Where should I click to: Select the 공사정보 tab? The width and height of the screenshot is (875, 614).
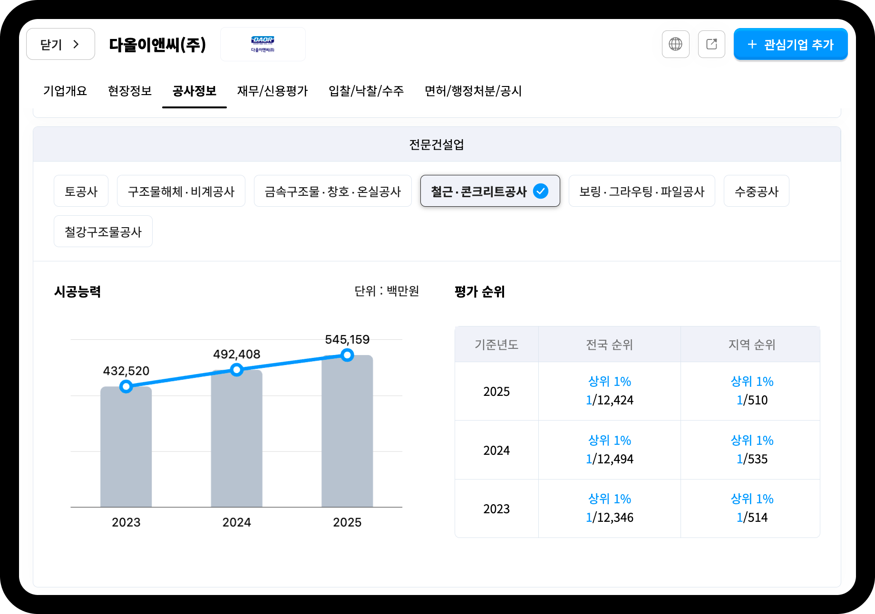194,91
